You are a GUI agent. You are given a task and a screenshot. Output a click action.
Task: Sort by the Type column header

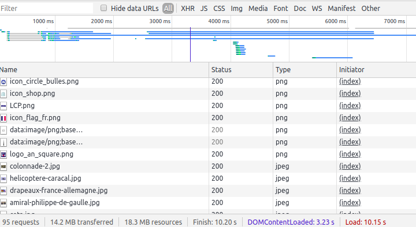(305, 70)
